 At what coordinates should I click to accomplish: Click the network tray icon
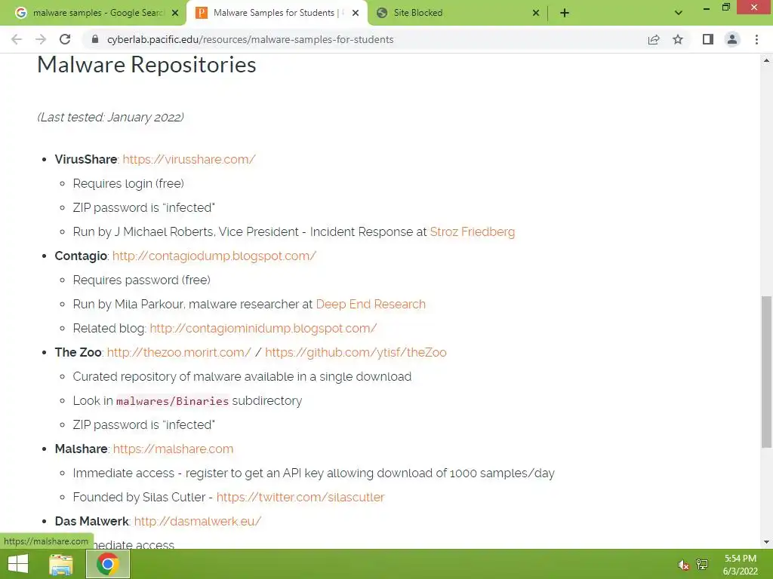pos(702,565)
